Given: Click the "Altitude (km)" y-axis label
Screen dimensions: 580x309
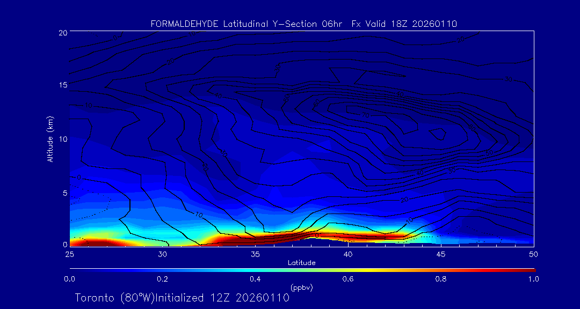Looking at the screenshot, I should point(50,138).
